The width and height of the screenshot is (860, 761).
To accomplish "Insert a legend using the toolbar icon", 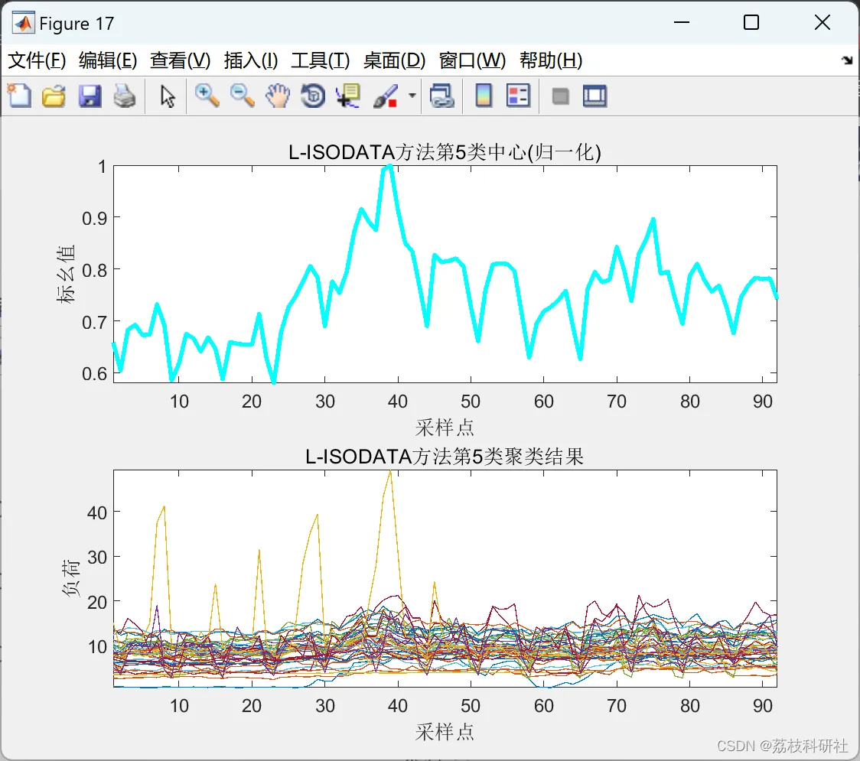I will (518, 96).
